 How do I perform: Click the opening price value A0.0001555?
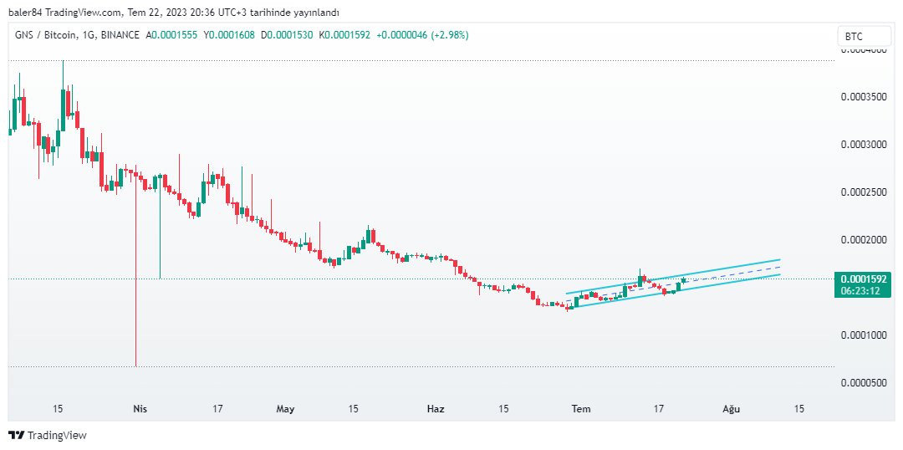pos(171,35)
